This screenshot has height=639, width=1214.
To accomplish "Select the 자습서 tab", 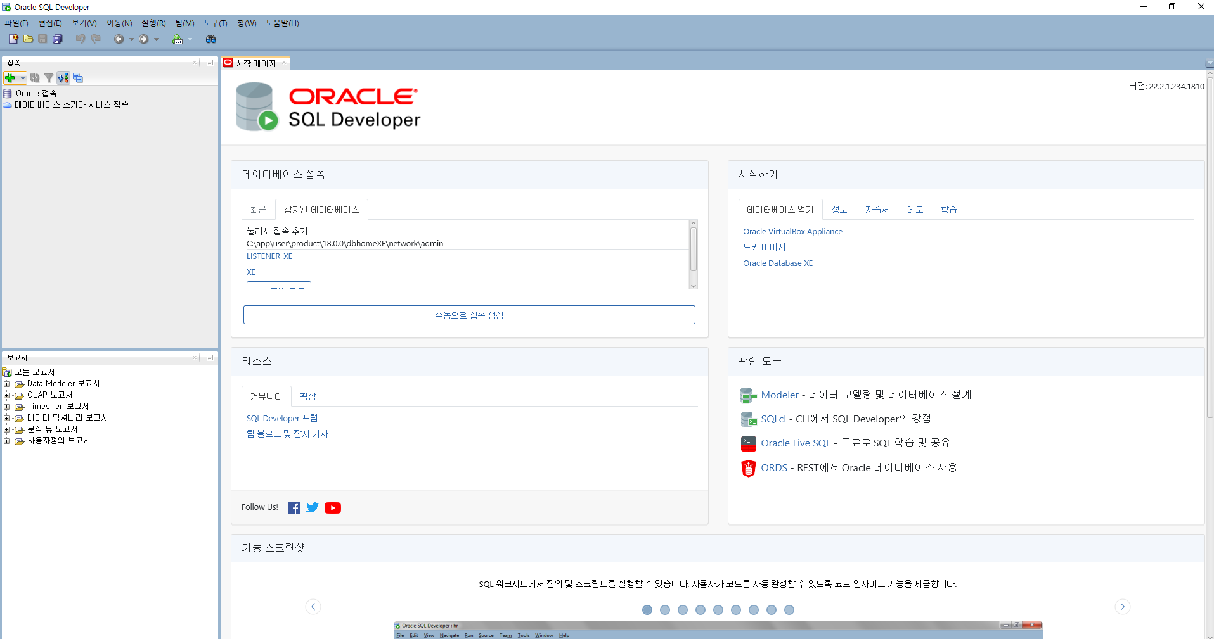I will [877, 210].
